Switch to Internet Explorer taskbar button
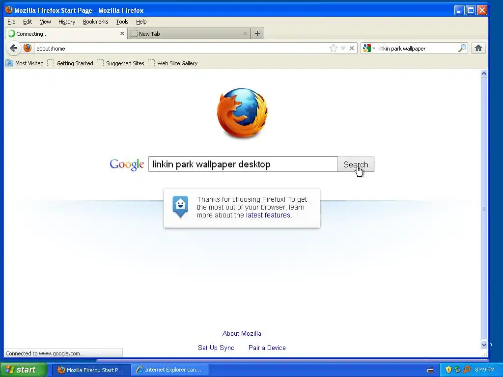 pyautogui.click(x=169, y=370)
